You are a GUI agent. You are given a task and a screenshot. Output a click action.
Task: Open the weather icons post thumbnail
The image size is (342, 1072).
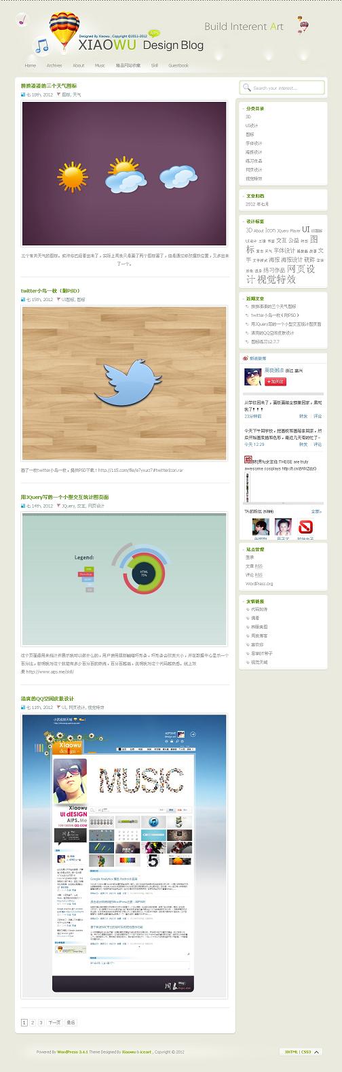125,174
